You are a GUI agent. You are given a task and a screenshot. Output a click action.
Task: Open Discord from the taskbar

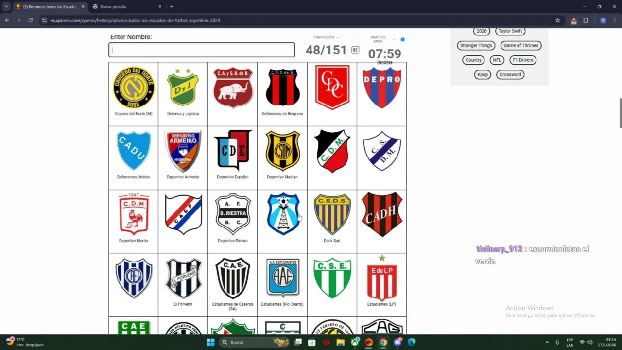[397, 342]
